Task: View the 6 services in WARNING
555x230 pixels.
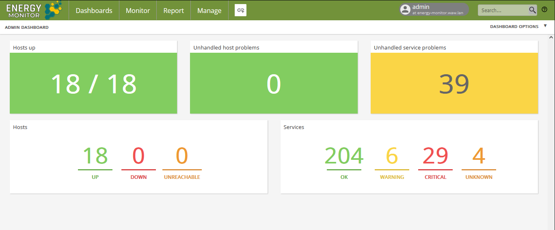Action: [x=392, y=162]
